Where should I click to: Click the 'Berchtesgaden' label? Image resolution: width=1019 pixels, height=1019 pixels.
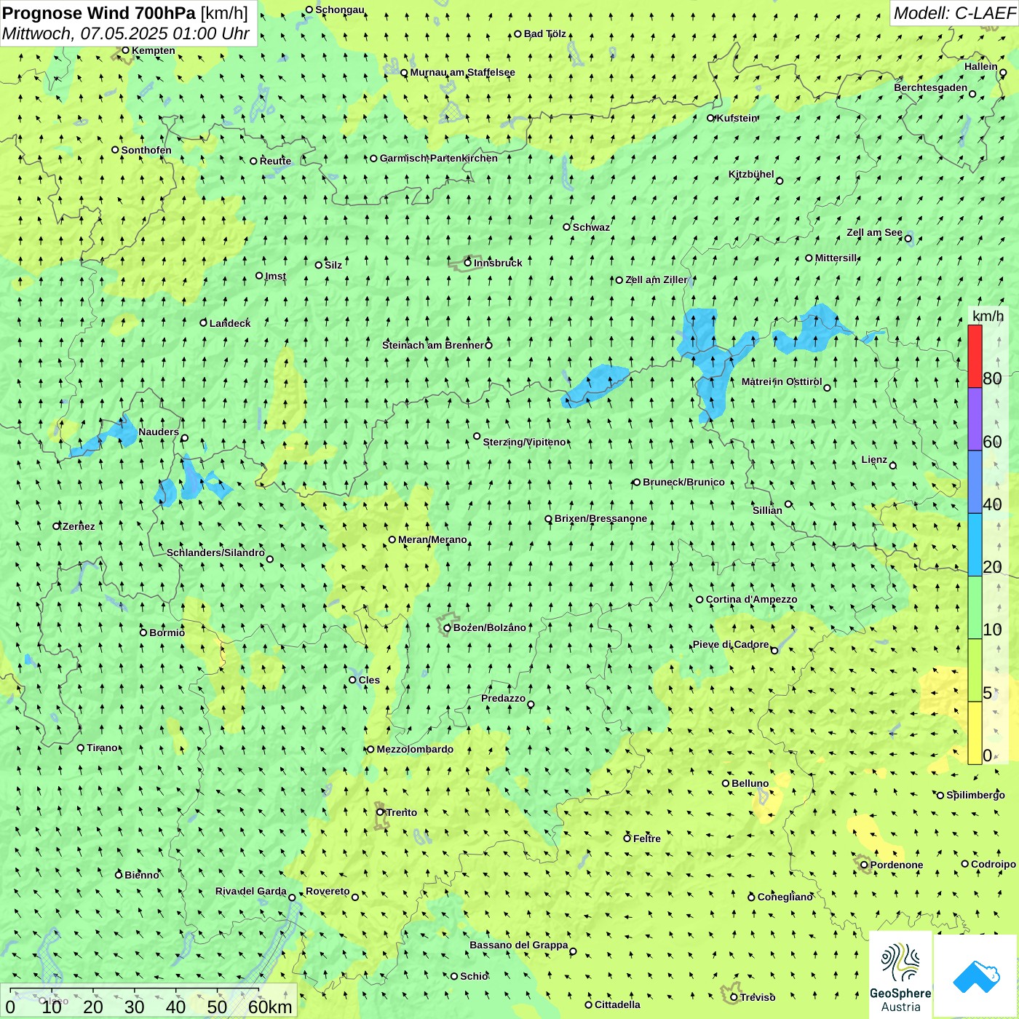tap(931, 88)
